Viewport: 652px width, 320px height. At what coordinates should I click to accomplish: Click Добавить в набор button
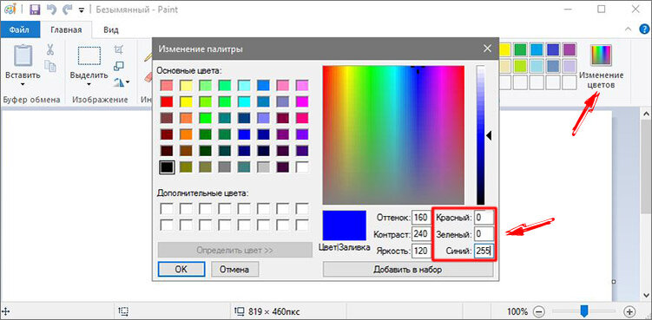(407, 270)
